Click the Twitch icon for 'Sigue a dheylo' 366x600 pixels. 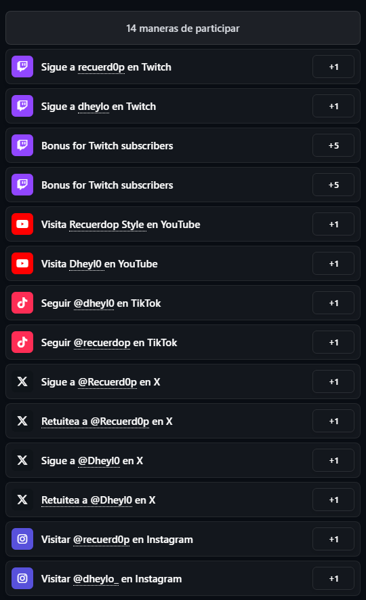[22, 106]
